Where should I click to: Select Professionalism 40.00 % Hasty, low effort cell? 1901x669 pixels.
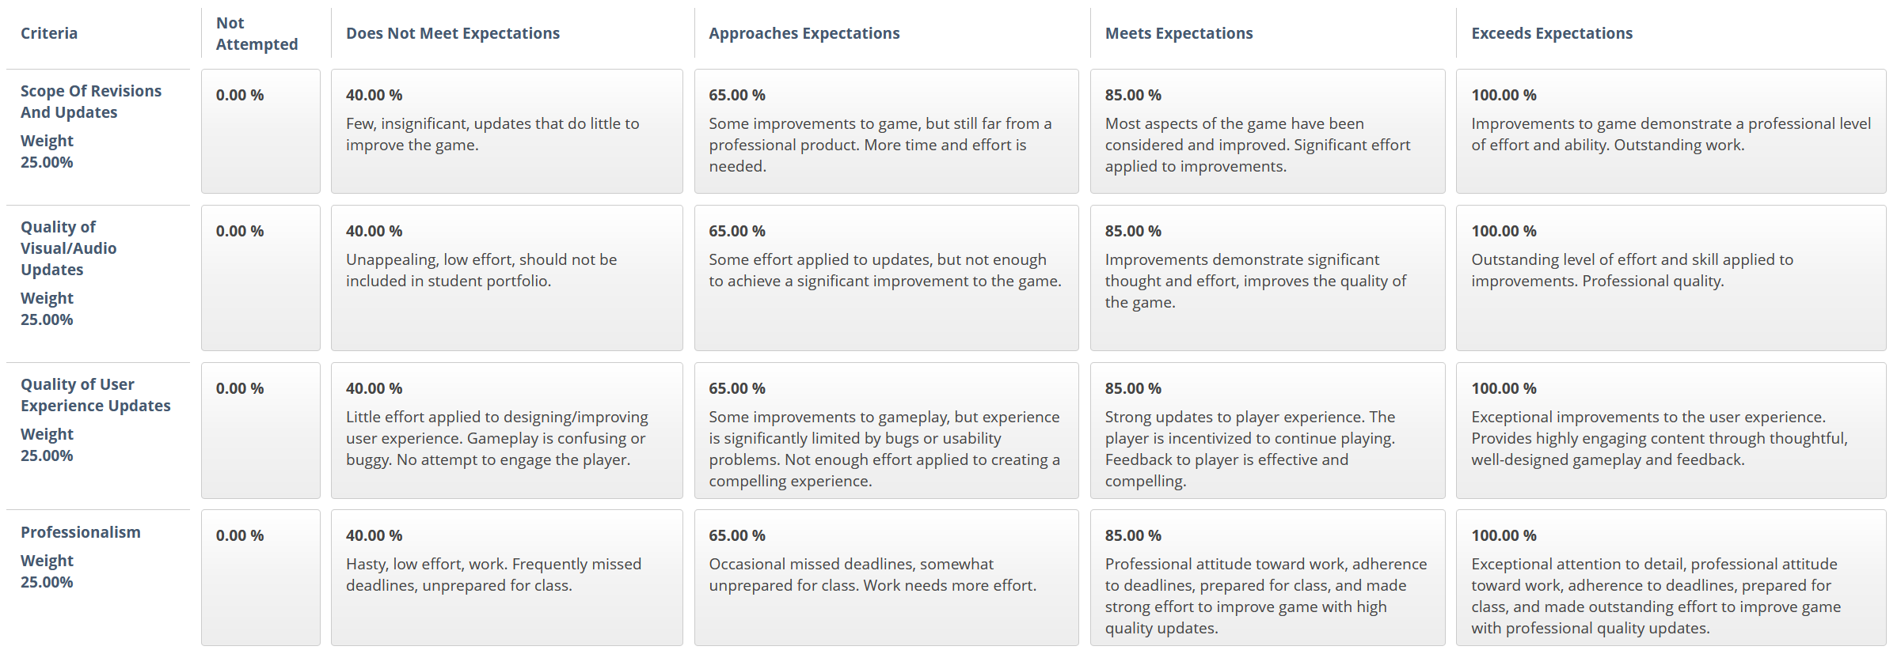[x=507, y=577]
